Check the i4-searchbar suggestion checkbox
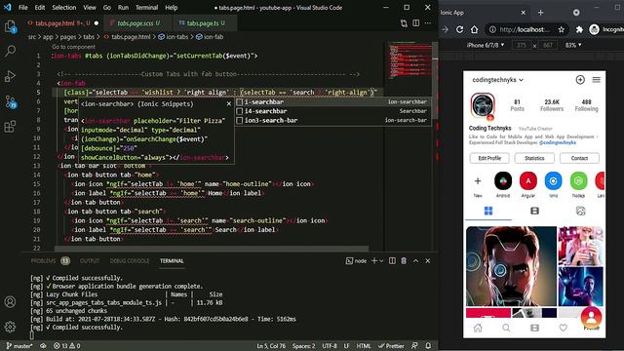624x351 pixels. point(240,111)
